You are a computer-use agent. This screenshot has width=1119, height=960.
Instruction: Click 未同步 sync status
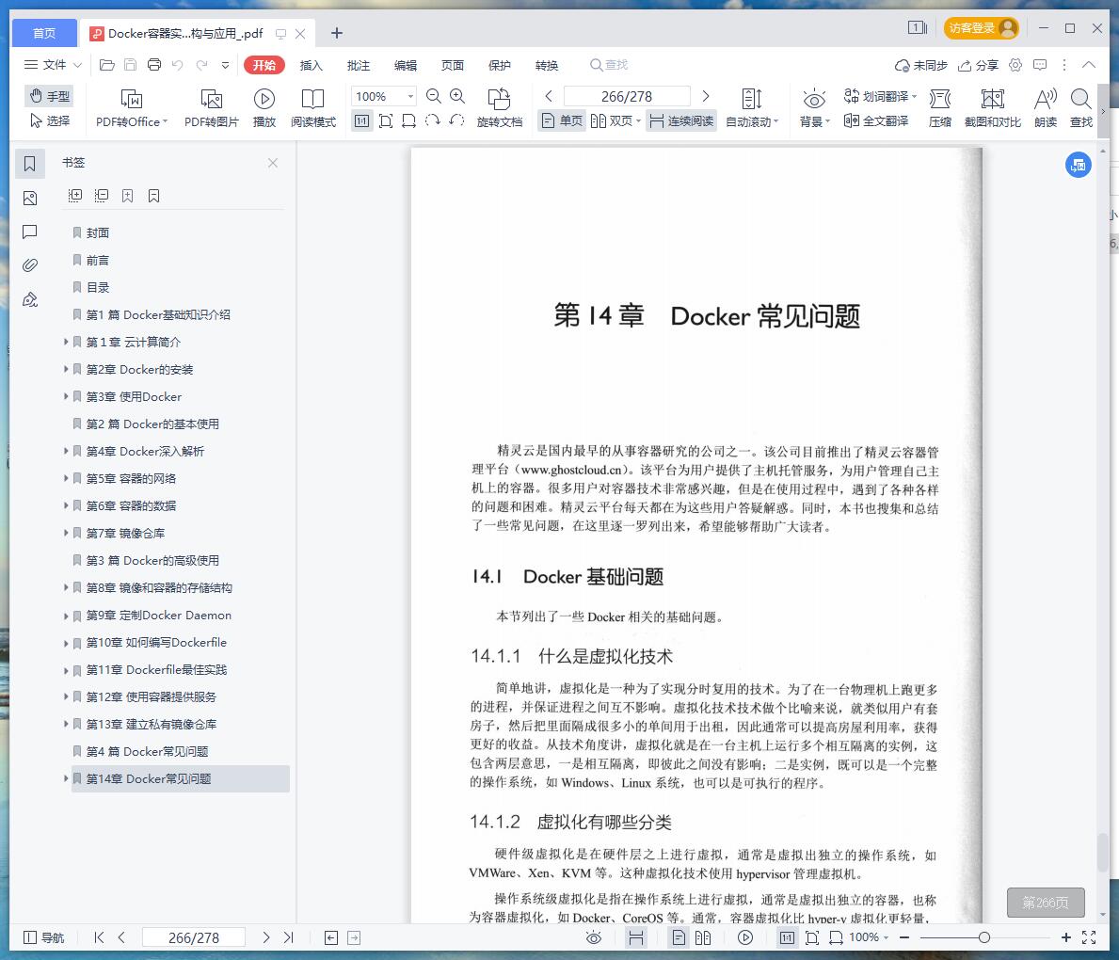[920, 65]
